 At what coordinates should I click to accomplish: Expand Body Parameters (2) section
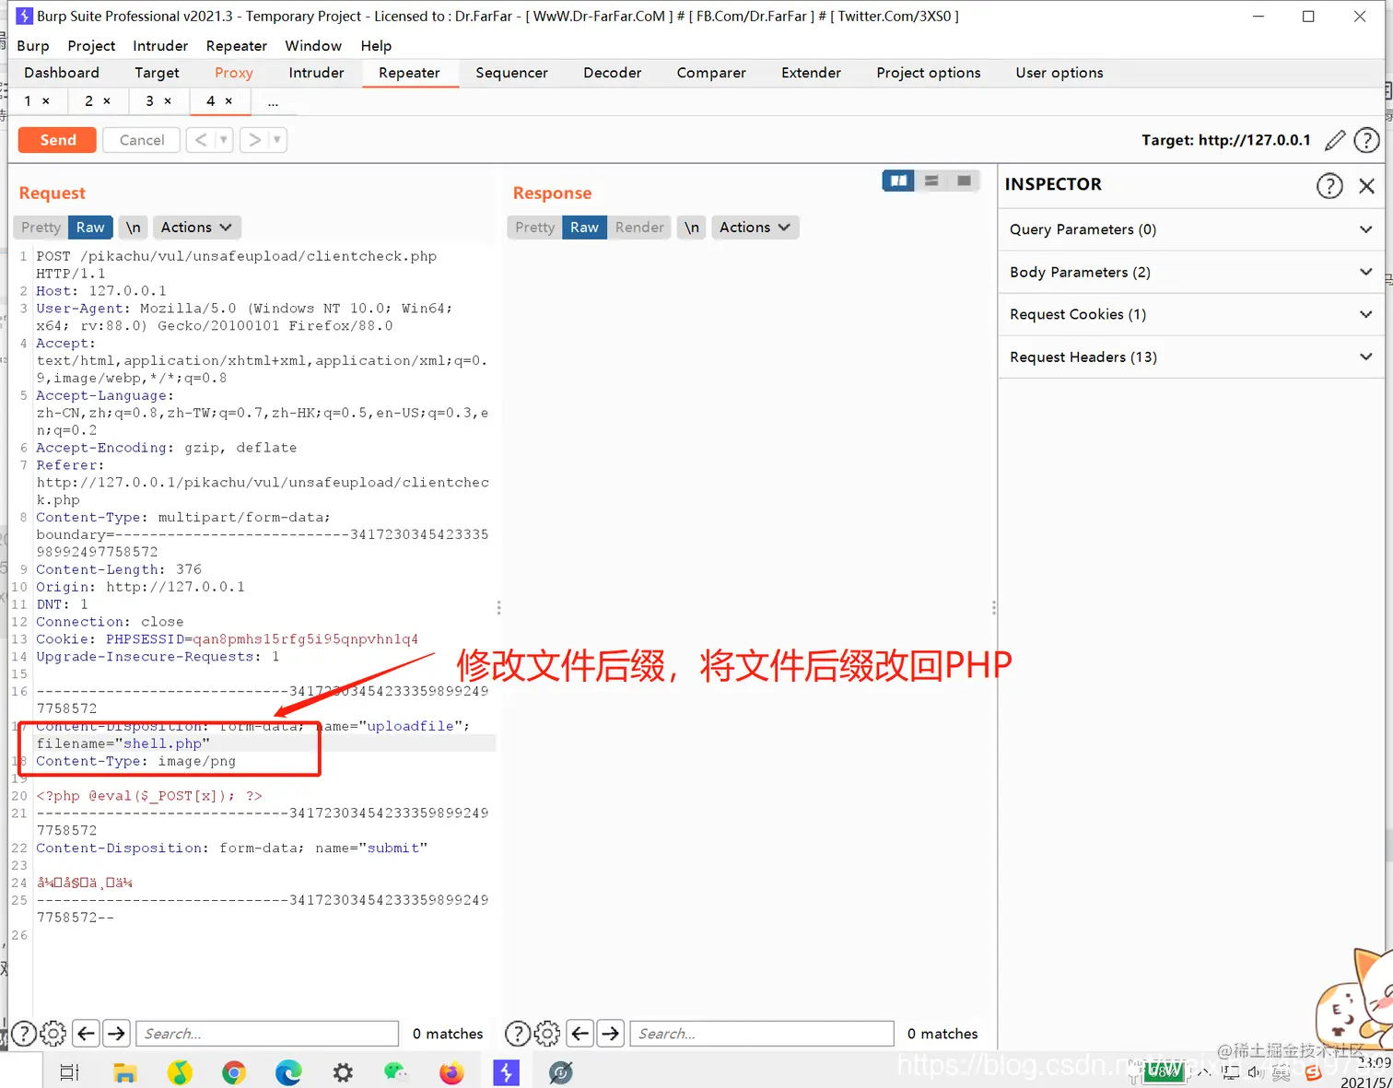1193,272
